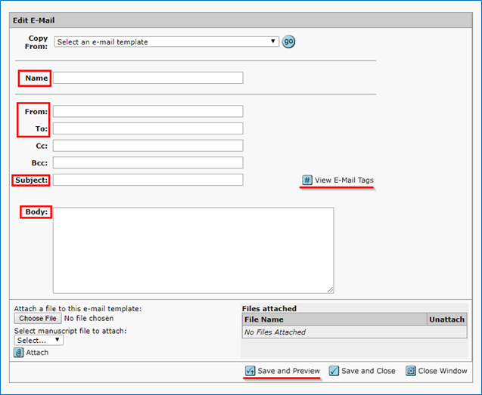482x395 pixels.
Task: Click the Save and Close checkmark icon
Action: pyautogui.click(x=334, y=371)
